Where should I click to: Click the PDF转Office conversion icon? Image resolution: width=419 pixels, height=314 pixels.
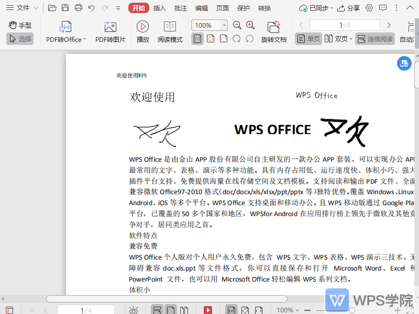pyautogui.click(x=66, y=27)
